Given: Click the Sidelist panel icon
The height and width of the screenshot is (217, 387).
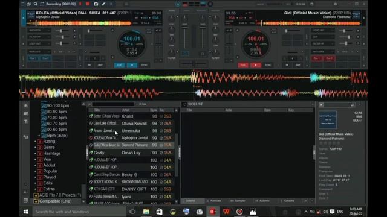Looking at the screenshot, I should [x=184, y=104].
